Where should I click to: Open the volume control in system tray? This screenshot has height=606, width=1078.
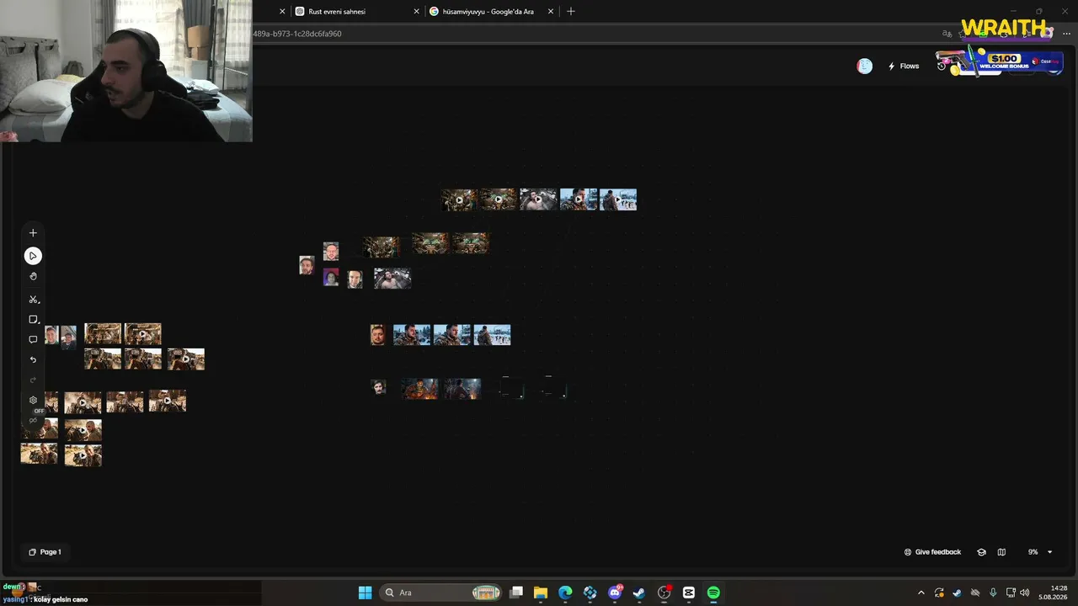pos(1025,593)
